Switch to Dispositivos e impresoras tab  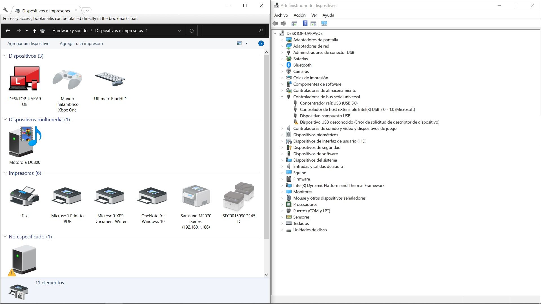(46, 11)
